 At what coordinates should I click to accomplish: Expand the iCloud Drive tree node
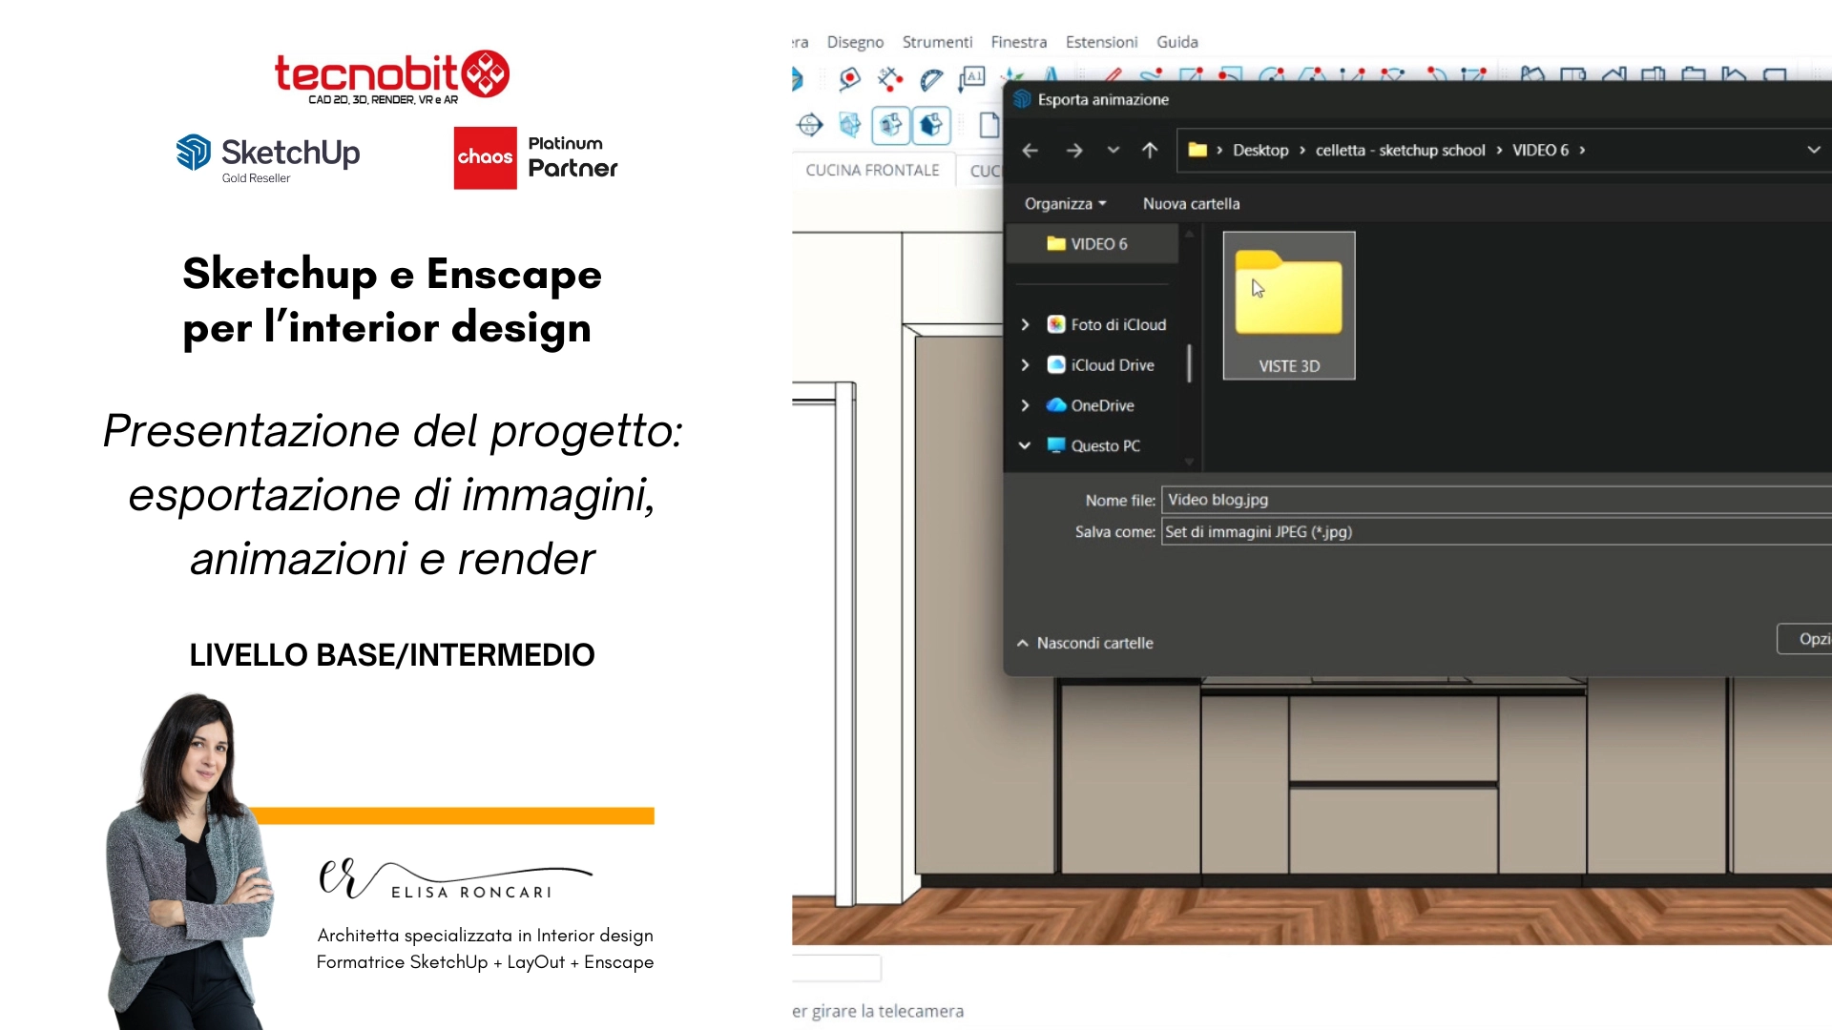point(1025,365)
